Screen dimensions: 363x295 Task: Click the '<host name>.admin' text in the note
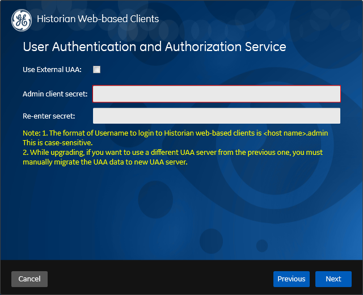(296, 133)
